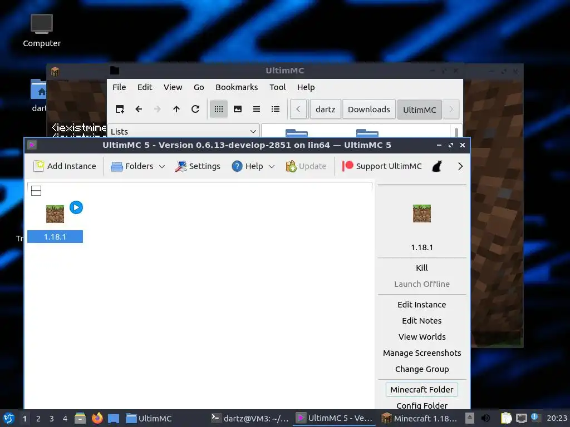This screenshot has width=570, height=427.
Task: Click the Kill button for instance
Action: (422, 268)
